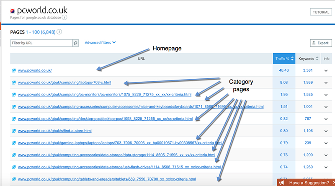Click the megaphone icon in suggestion bar

click(x=281, y=183)
